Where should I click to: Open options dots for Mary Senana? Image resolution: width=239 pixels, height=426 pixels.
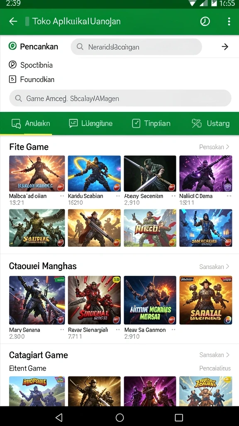62,329
